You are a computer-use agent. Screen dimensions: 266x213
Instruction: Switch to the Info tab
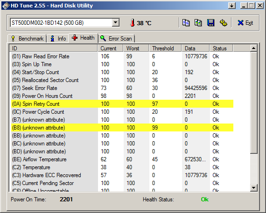(x=58, y=39)
